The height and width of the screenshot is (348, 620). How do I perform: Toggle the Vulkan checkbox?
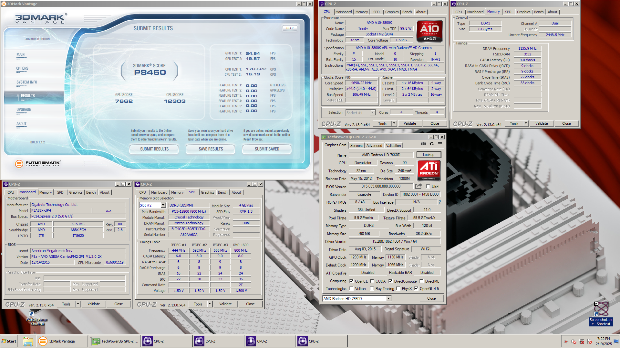click(x=351, y=288)
